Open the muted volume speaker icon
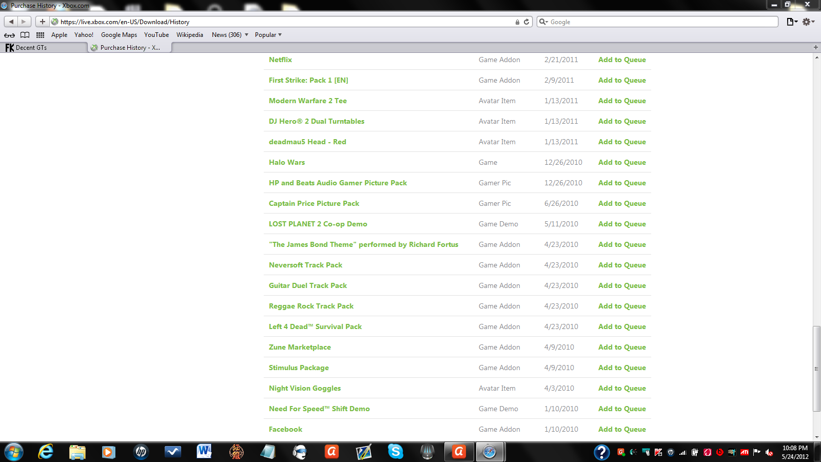The image size is (821, 462). pos(769,452)
